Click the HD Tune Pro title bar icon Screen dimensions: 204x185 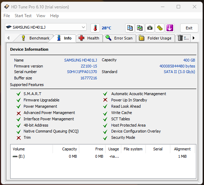pos(7,7)
